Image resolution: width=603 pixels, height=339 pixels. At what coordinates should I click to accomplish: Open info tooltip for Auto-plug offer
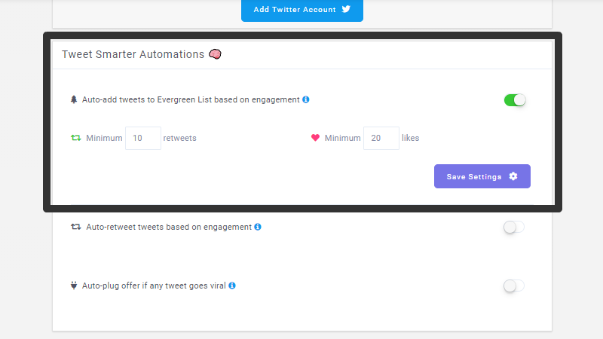pyautogui.click(x=232, y=286)
